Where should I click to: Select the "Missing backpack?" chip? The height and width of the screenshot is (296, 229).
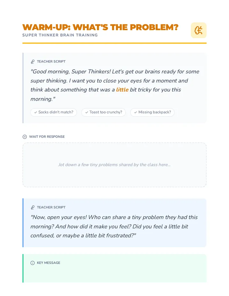152,112
